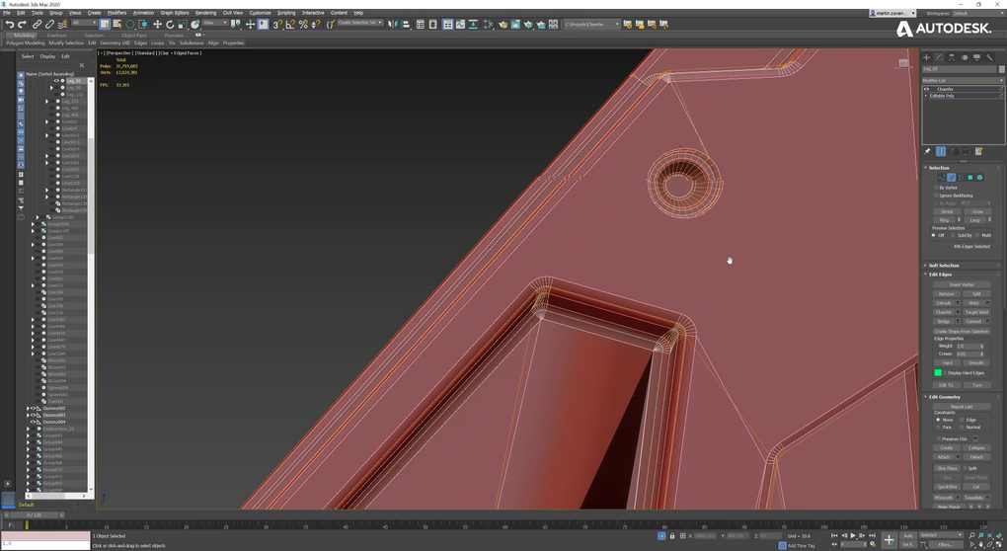Select the Move transform tool

pyautogui.click(x=157, y=25)
